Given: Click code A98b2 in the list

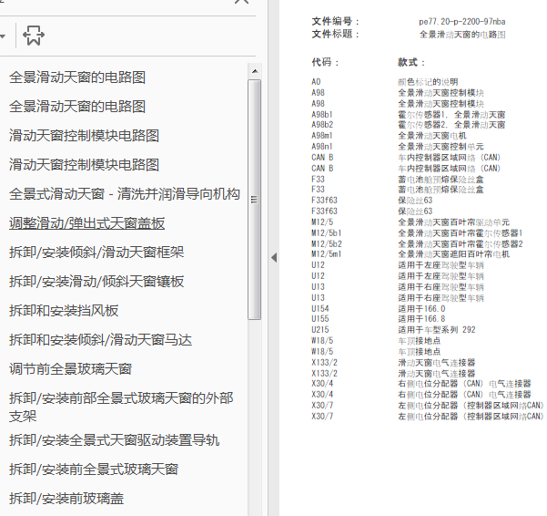Looking at the screenshot, I should [322, 125].
